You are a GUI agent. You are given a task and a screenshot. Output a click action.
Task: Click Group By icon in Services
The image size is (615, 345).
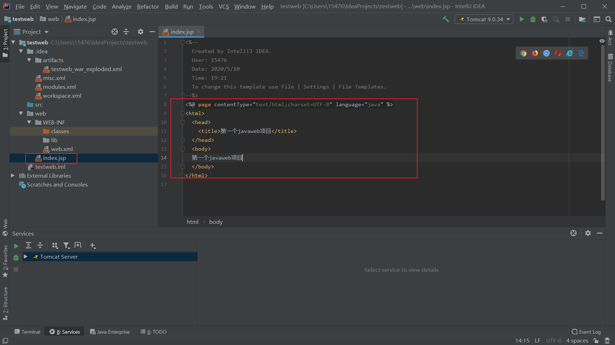(x=55, y=245)
